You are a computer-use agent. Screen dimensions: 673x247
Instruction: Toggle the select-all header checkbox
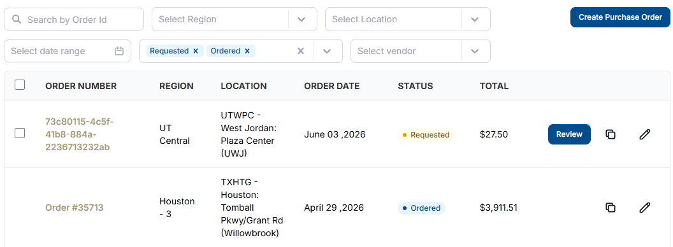point(20,85)
